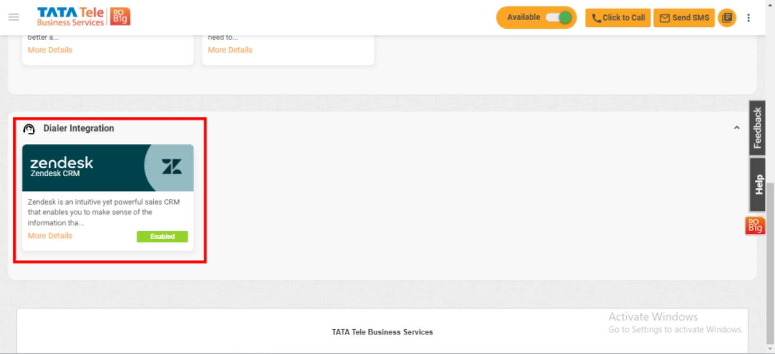Open the Feedback side tab
This screenshot has height=354, width=775.
758,128
